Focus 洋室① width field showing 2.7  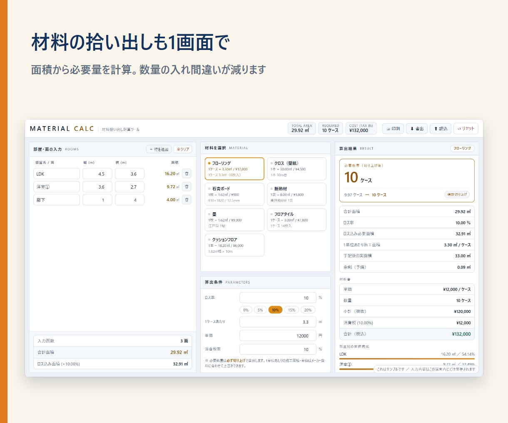click(129, 187)
